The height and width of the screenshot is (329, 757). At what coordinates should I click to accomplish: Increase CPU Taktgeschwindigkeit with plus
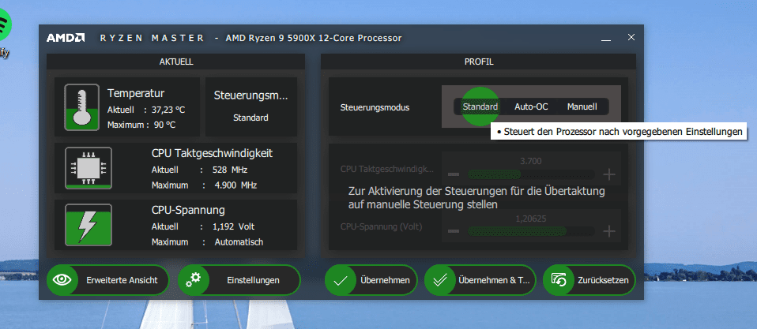tap(609, 174)
